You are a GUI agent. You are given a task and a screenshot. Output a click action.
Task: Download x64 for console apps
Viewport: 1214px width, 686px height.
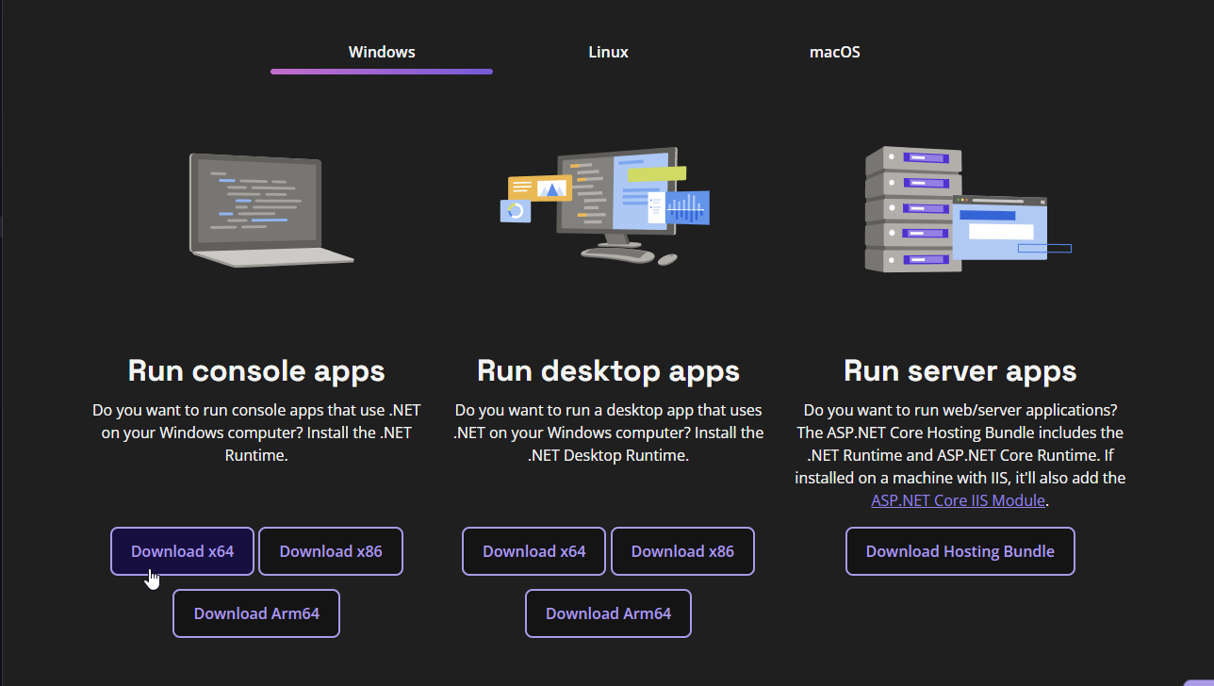pyautogui.click(x=182, y=551)
